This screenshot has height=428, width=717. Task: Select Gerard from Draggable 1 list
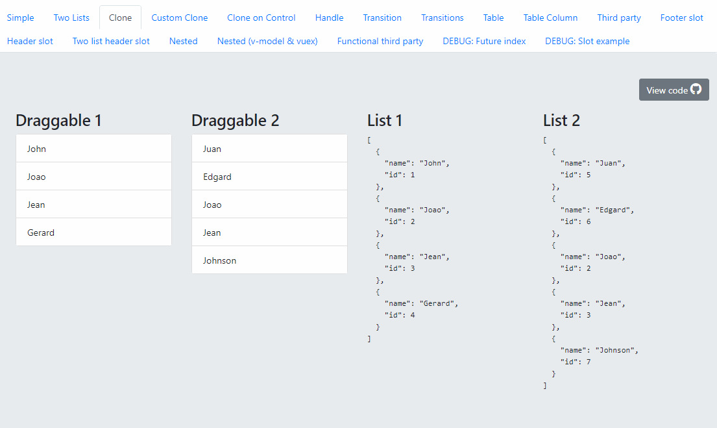pyautogui.click(x=93, y=232)
